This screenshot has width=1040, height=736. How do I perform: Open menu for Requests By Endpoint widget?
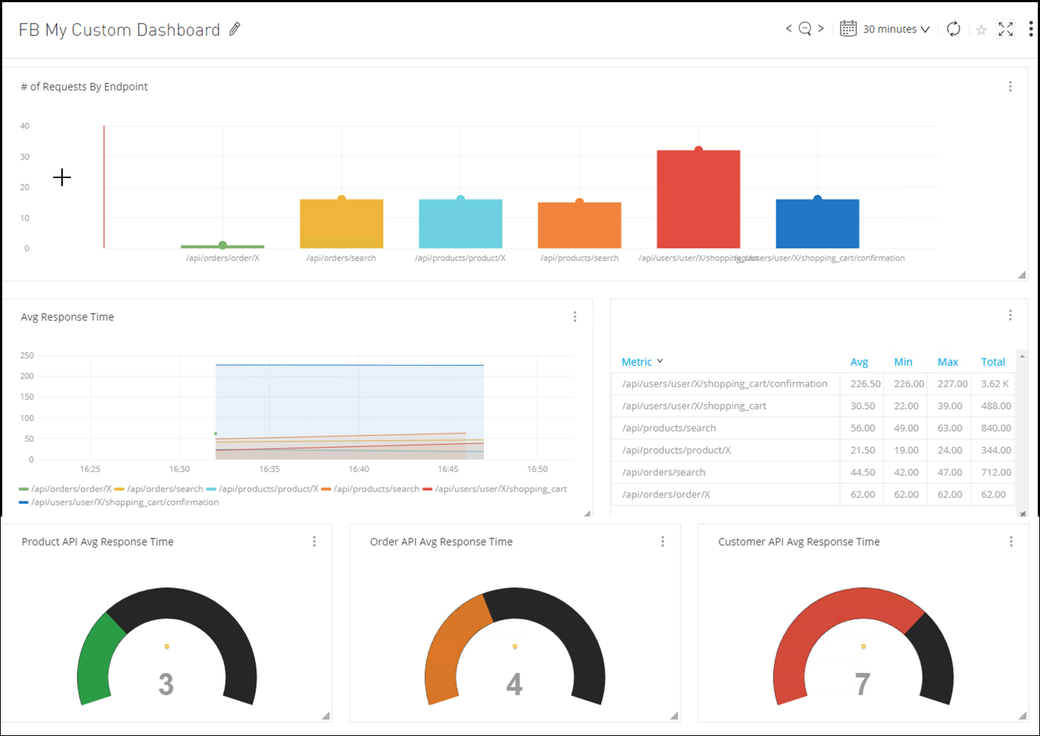(x=1010, y=86)
